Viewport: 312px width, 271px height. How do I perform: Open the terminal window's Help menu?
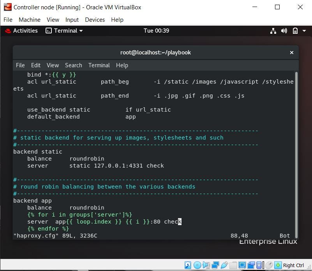point(122,65)
